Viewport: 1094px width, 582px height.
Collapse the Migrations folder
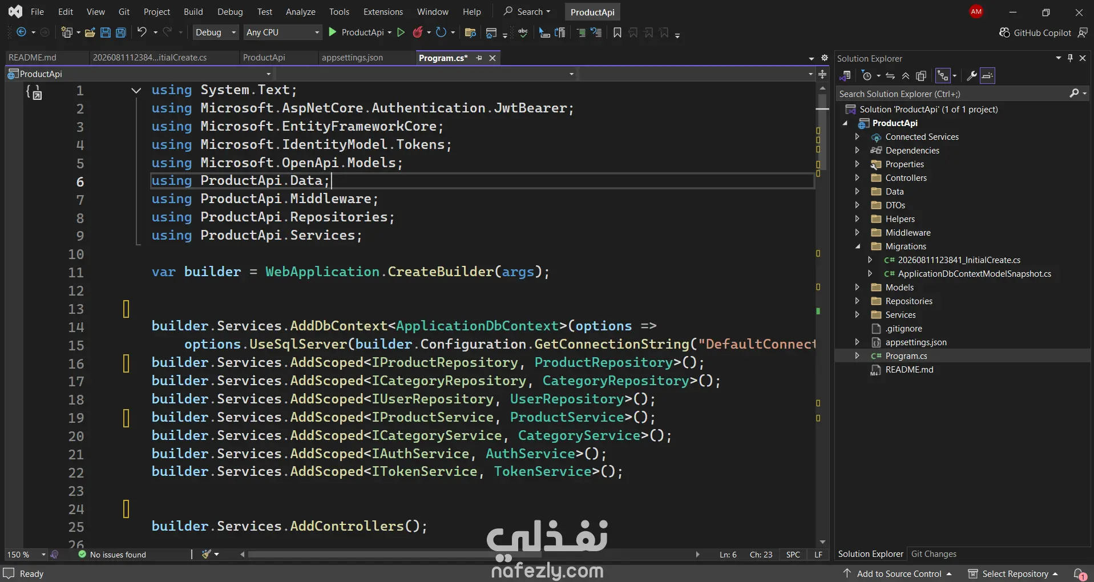click(x=857, y=246)
